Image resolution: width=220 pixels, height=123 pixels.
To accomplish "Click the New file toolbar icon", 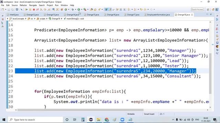I will 3,10.
